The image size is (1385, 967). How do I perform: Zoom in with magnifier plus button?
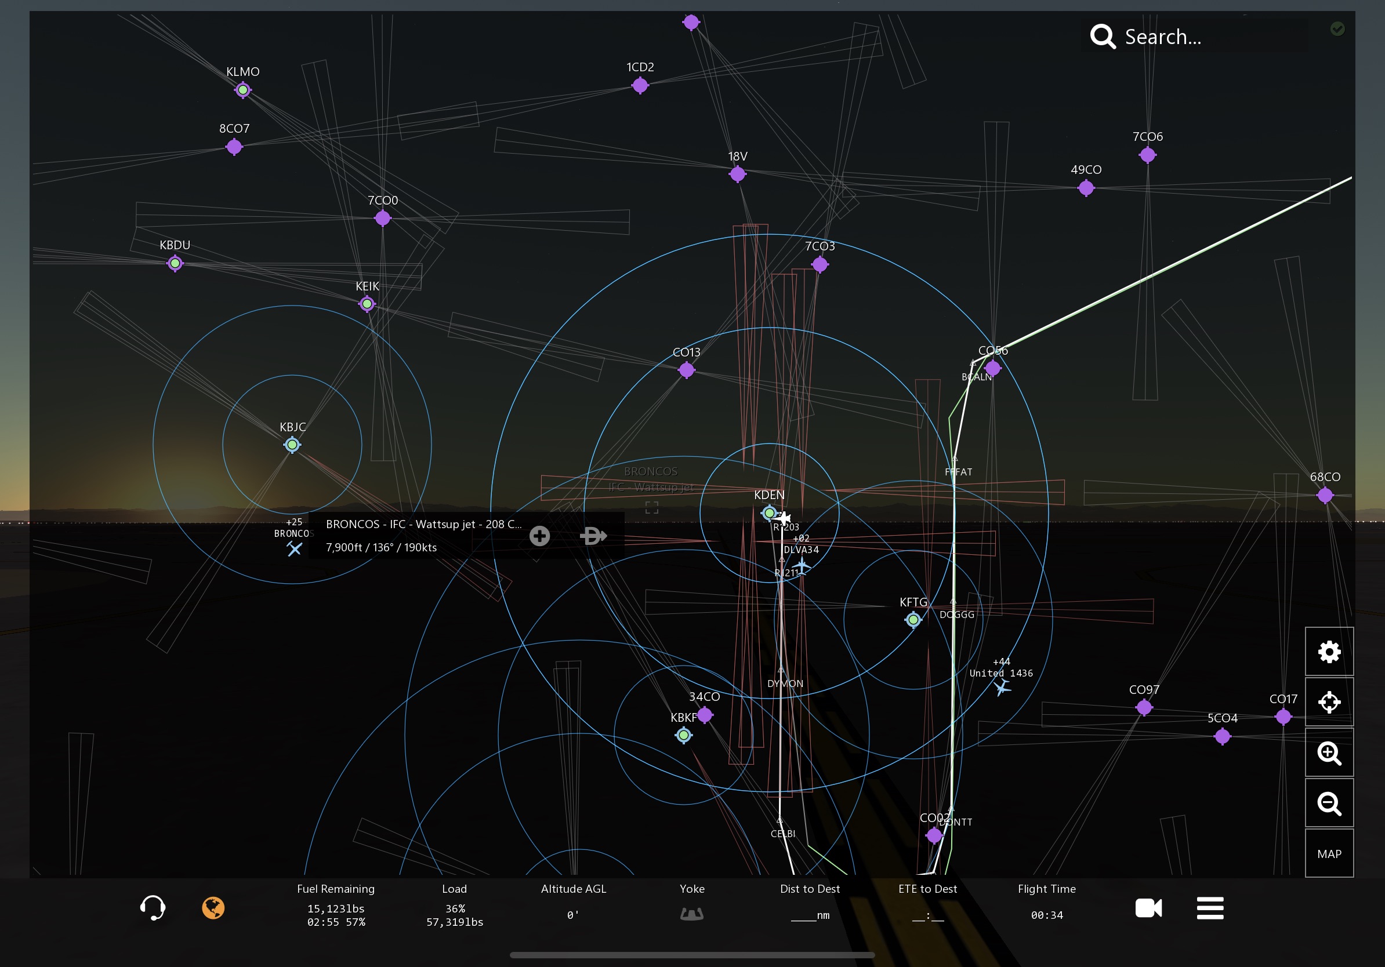point(1329,753)
